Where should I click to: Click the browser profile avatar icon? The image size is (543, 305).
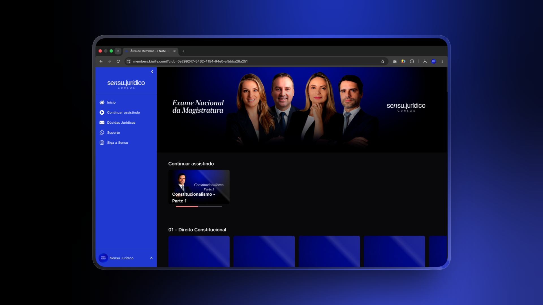pyautogui.click(x=434, y=61)
